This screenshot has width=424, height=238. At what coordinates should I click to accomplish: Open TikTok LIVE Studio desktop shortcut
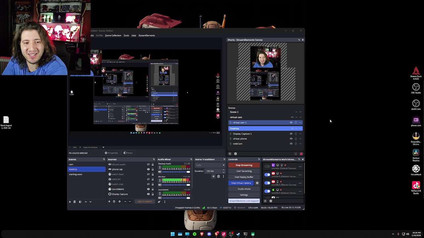pos(416,188)
